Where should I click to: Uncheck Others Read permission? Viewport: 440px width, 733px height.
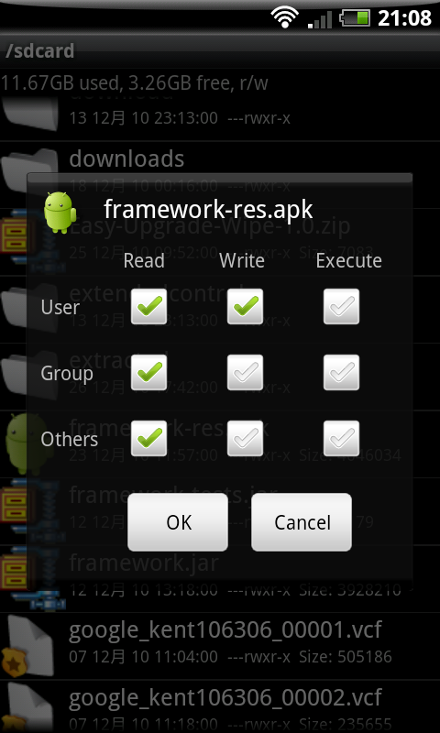click(148, 439)
